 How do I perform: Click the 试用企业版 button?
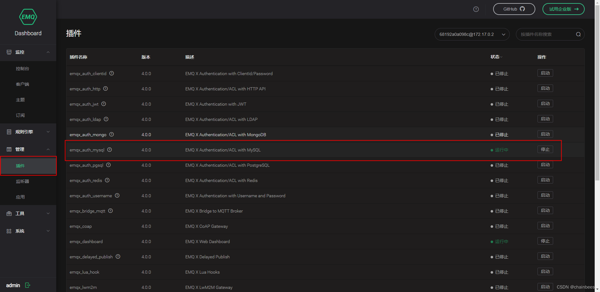[563, 9]
